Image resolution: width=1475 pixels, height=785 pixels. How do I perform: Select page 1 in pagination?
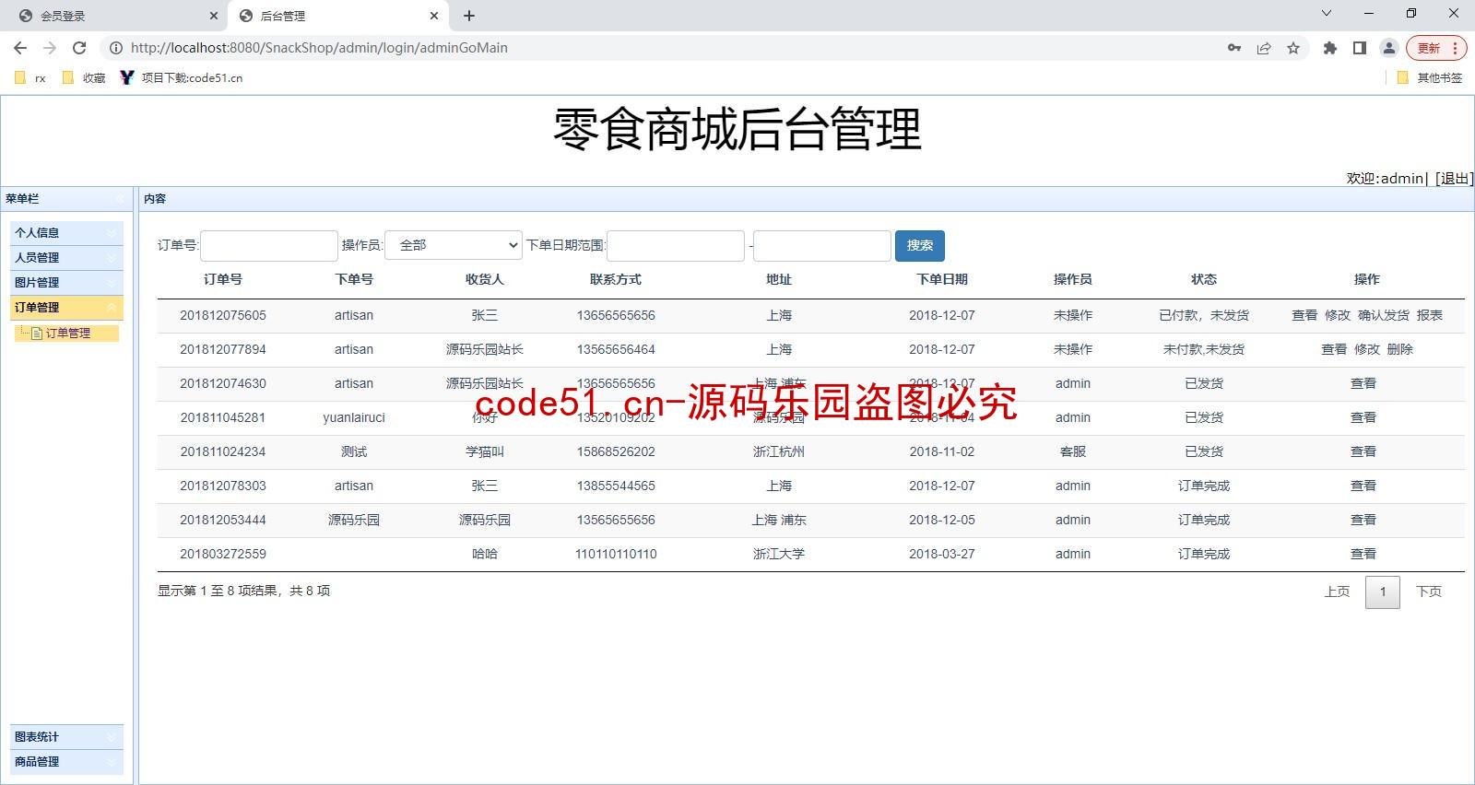[x=1383, y=592]
